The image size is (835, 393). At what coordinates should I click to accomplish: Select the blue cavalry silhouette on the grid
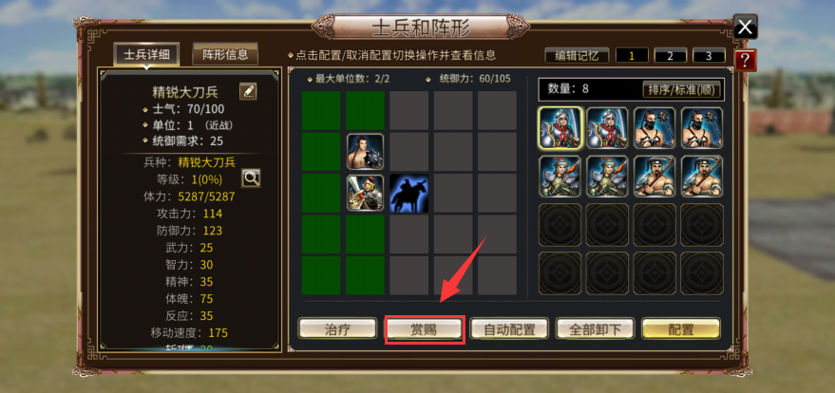pos(409,193)
